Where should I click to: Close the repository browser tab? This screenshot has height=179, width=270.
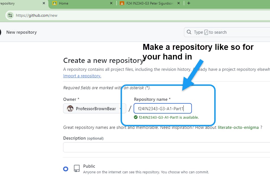click(44, 3)
